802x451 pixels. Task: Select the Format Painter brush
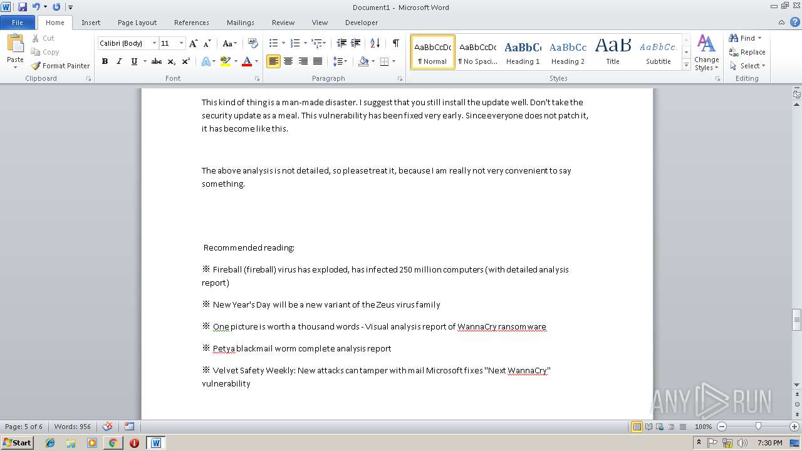pos(36,66)
